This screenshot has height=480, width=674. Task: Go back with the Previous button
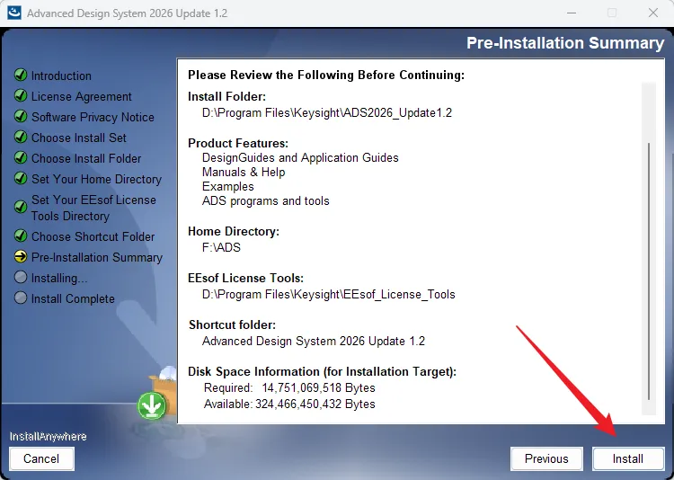point(546,458)
